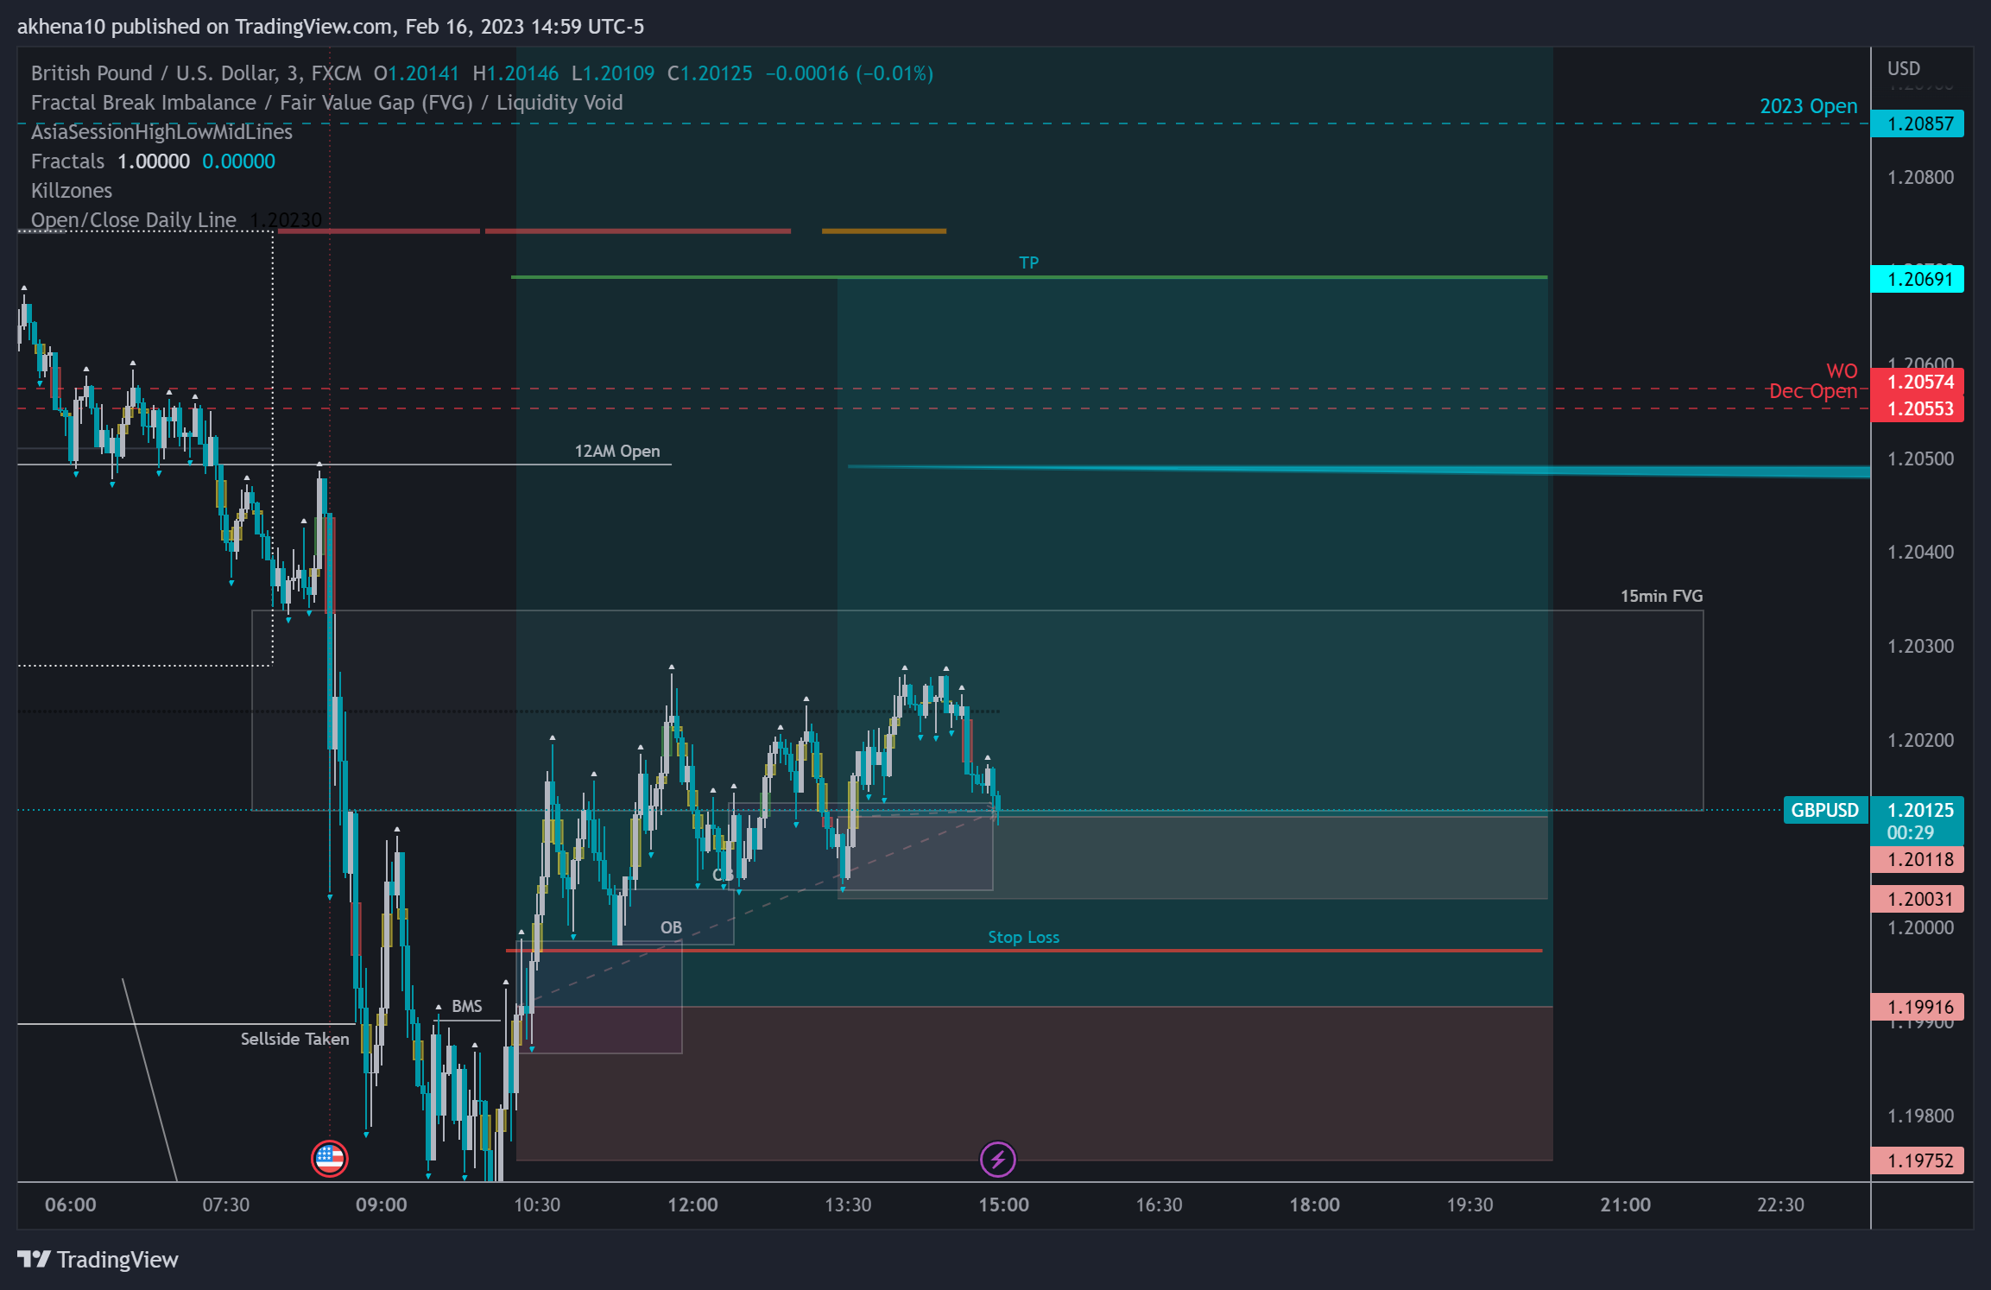Click the Fractal Break Imbalance indicator legend

326,103
